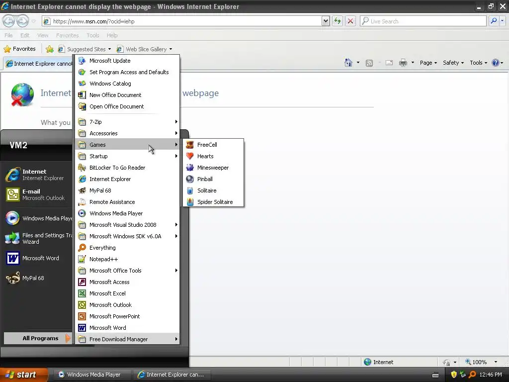Launch Everything search tool
This screenshot has height=382, width=509.
127,248
